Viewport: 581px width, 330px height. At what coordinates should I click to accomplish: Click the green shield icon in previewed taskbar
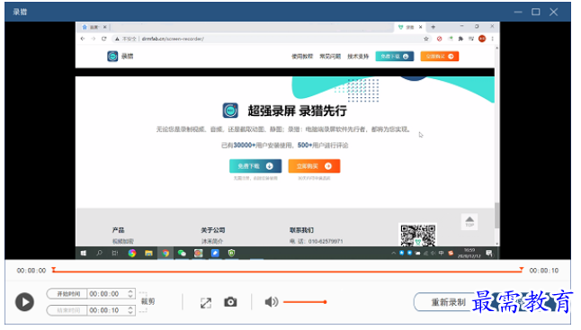tap(231, 253)
